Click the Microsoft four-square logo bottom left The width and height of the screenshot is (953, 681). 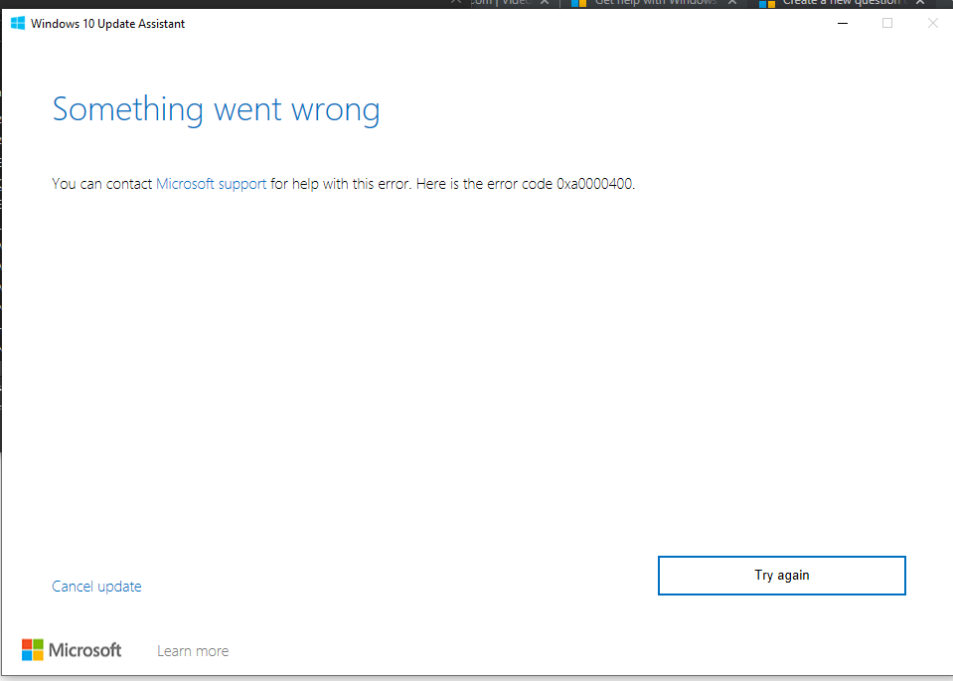click(30, 649)
